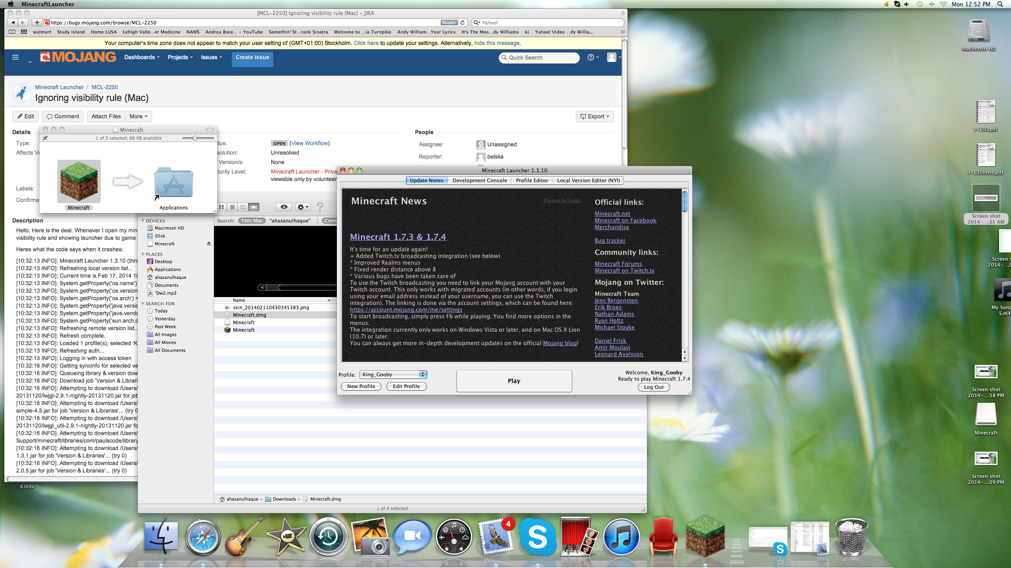This screenshot has height=568, width=1011.
Task: Switch Finder to icon view
Action: [222, 207]
